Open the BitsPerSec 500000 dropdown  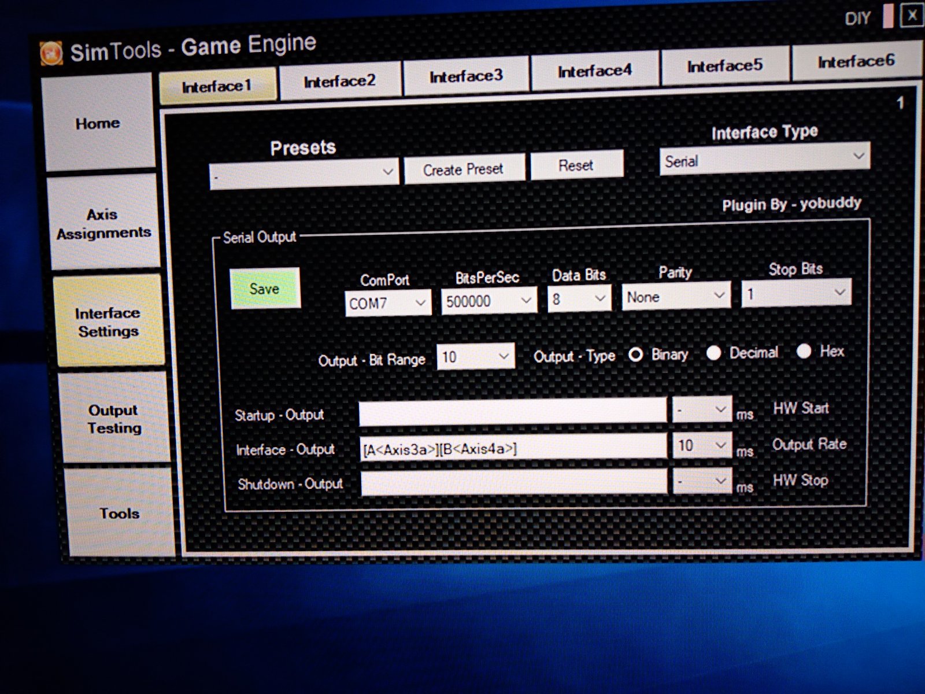click(x=489, y=301)
